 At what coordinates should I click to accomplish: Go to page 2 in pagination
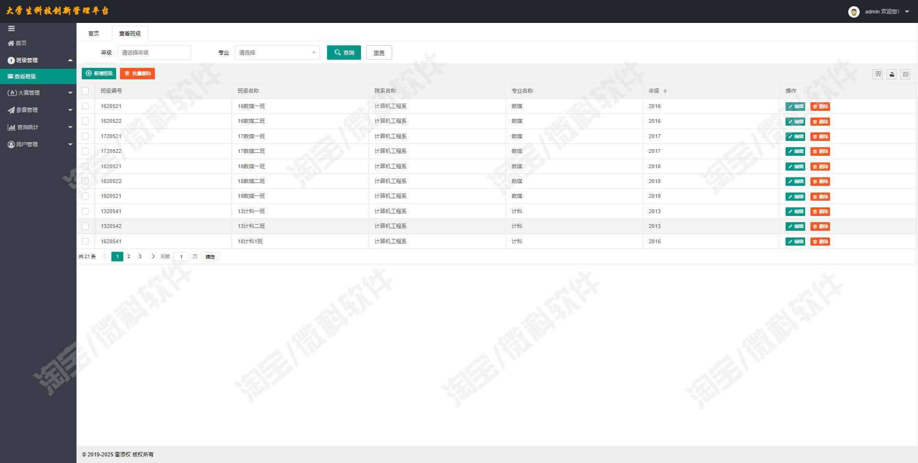129,257
